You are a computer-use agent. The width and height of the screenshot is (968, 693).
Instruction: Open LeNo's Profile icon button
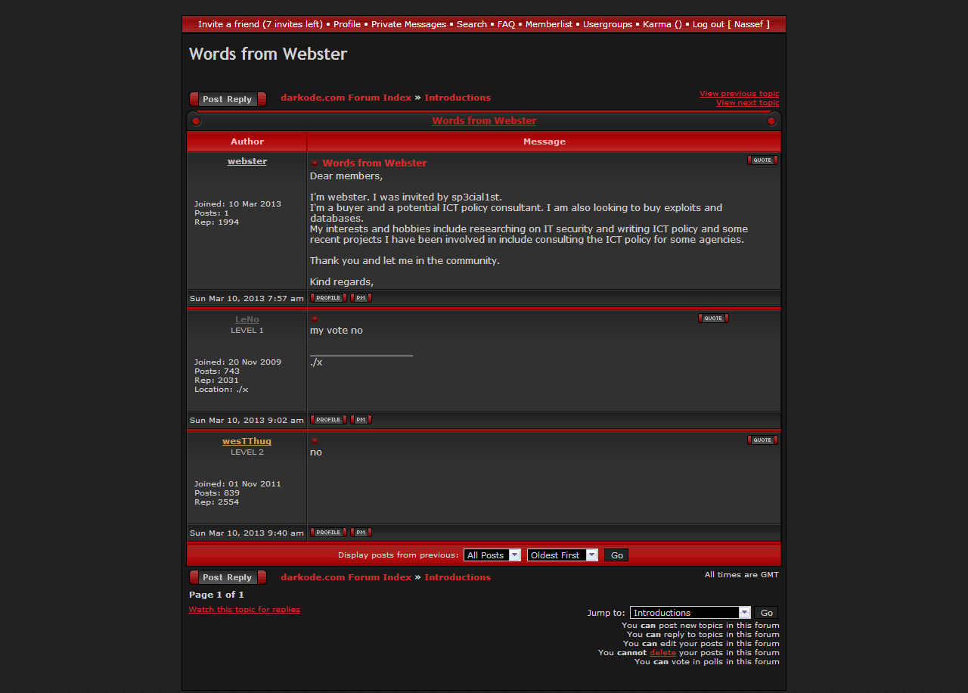point(328,420)
